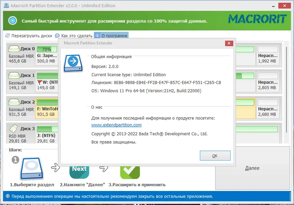Viewport: 294px width, 205px height.
Task: Click the 2.Нажмите "Далее" step label
Action: pyautogui.click(x=82, y=185)
